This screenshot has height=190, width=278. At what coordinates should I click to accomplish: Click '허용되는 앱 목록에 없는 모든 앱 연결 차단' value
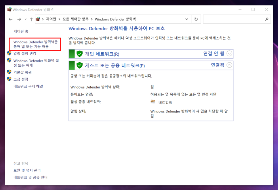(x=183, y=94)
